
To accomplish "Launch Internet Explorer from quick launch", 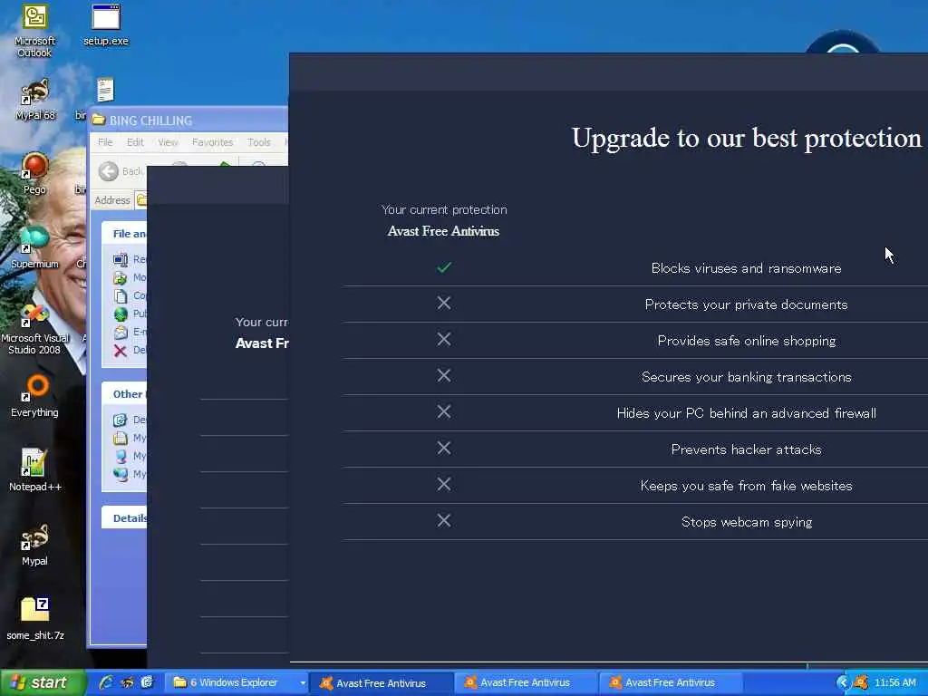I will coord(106,682).
